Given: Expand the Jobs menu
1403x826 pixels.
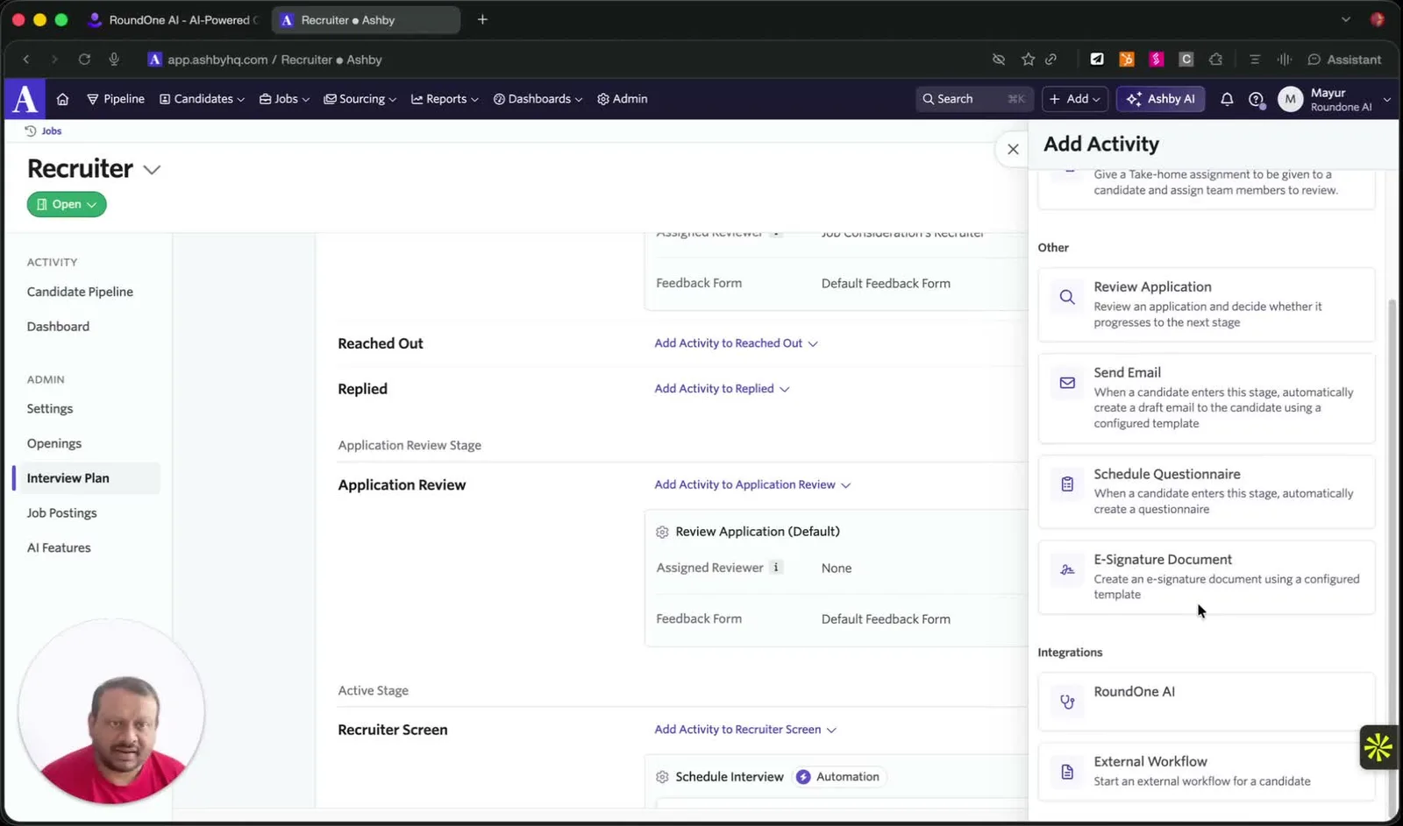Looking at the screenshot, I should pyautogui.click(x=284, y=99).
